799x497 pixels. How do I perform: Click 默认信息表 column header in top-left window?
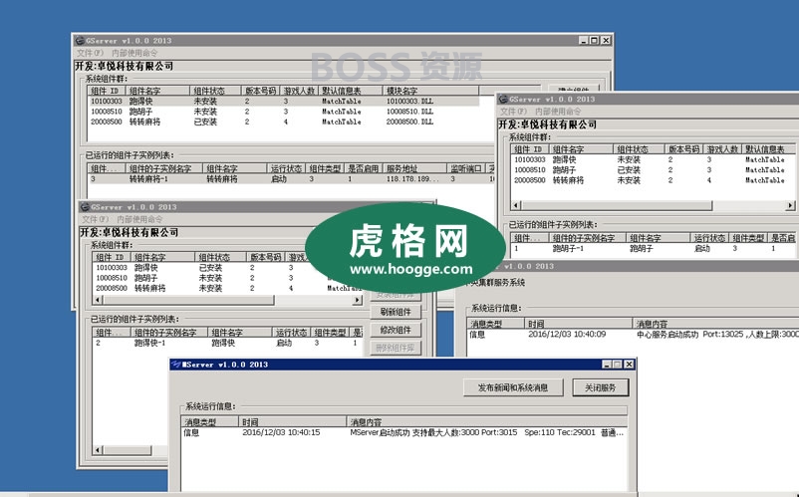pos(351,91)
